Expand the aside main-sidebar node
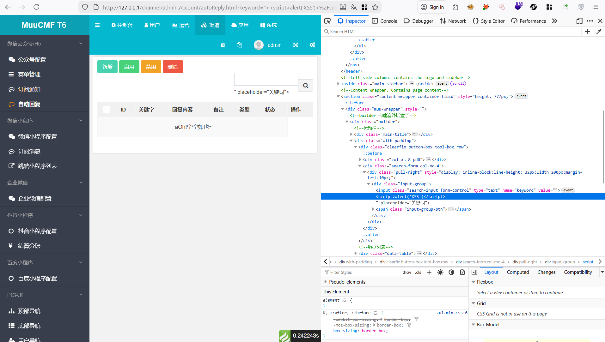This screenshot has height=342, width=605. point(338,84)
